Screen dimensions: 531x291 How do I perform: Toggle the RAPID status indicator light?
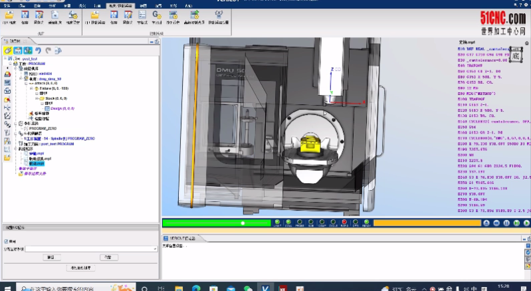(x=344, y=223)
